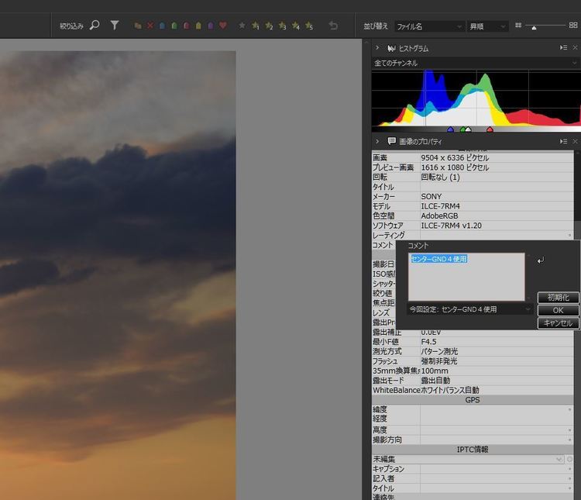This screenshot has height=500, width=581.
Task: Toggle the red heart label filter
Action: coord(223,26)
